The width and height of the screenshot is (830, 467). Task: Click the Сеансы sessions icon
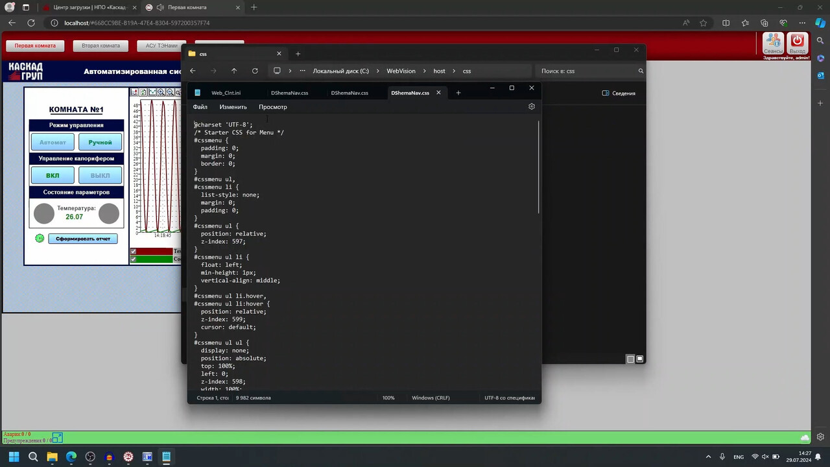tap(773, 43)
